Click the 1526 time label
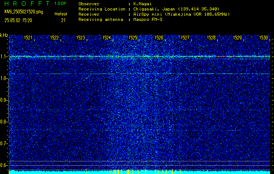This screenshot has height=174, width=274. coord(159,38)
